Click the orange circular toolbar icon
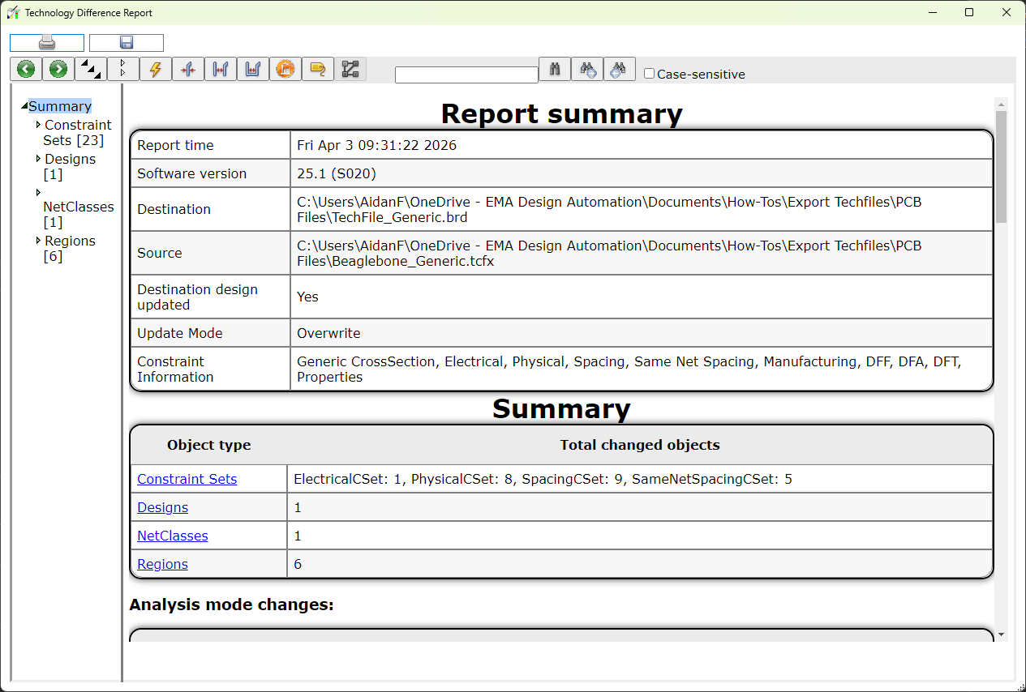1026x692 pixels. pyautogui.click(x=285, y=70)
